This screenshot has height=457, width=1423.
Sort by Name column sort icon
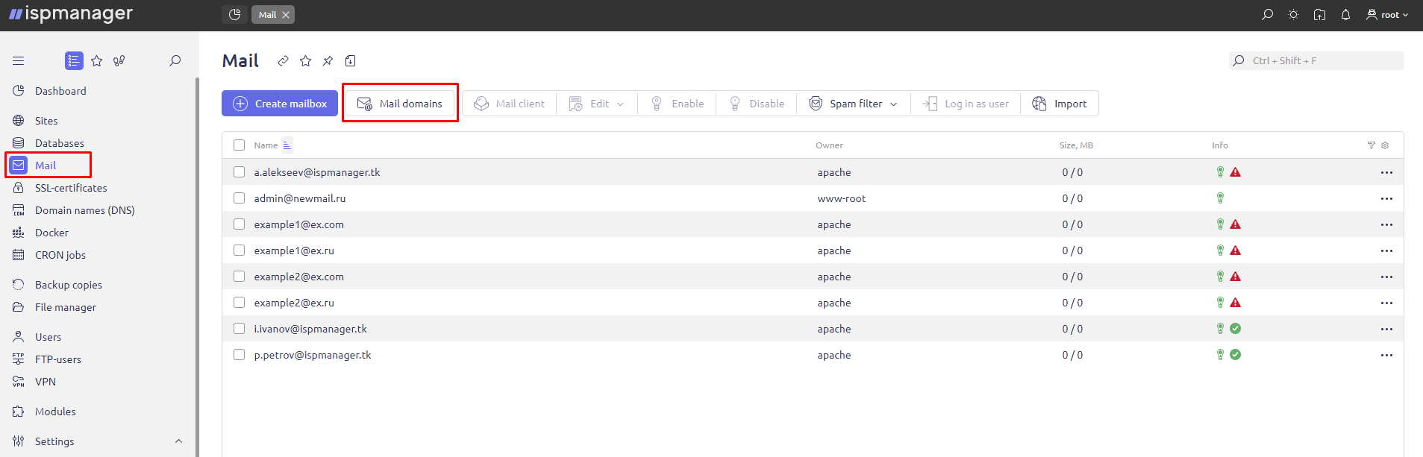(x=287, y=145)
